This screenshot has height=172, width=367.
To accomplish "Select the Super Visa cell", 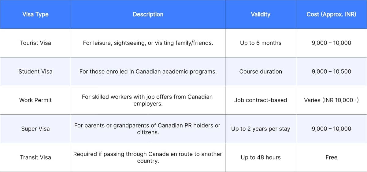I will (x=35, y=129).
